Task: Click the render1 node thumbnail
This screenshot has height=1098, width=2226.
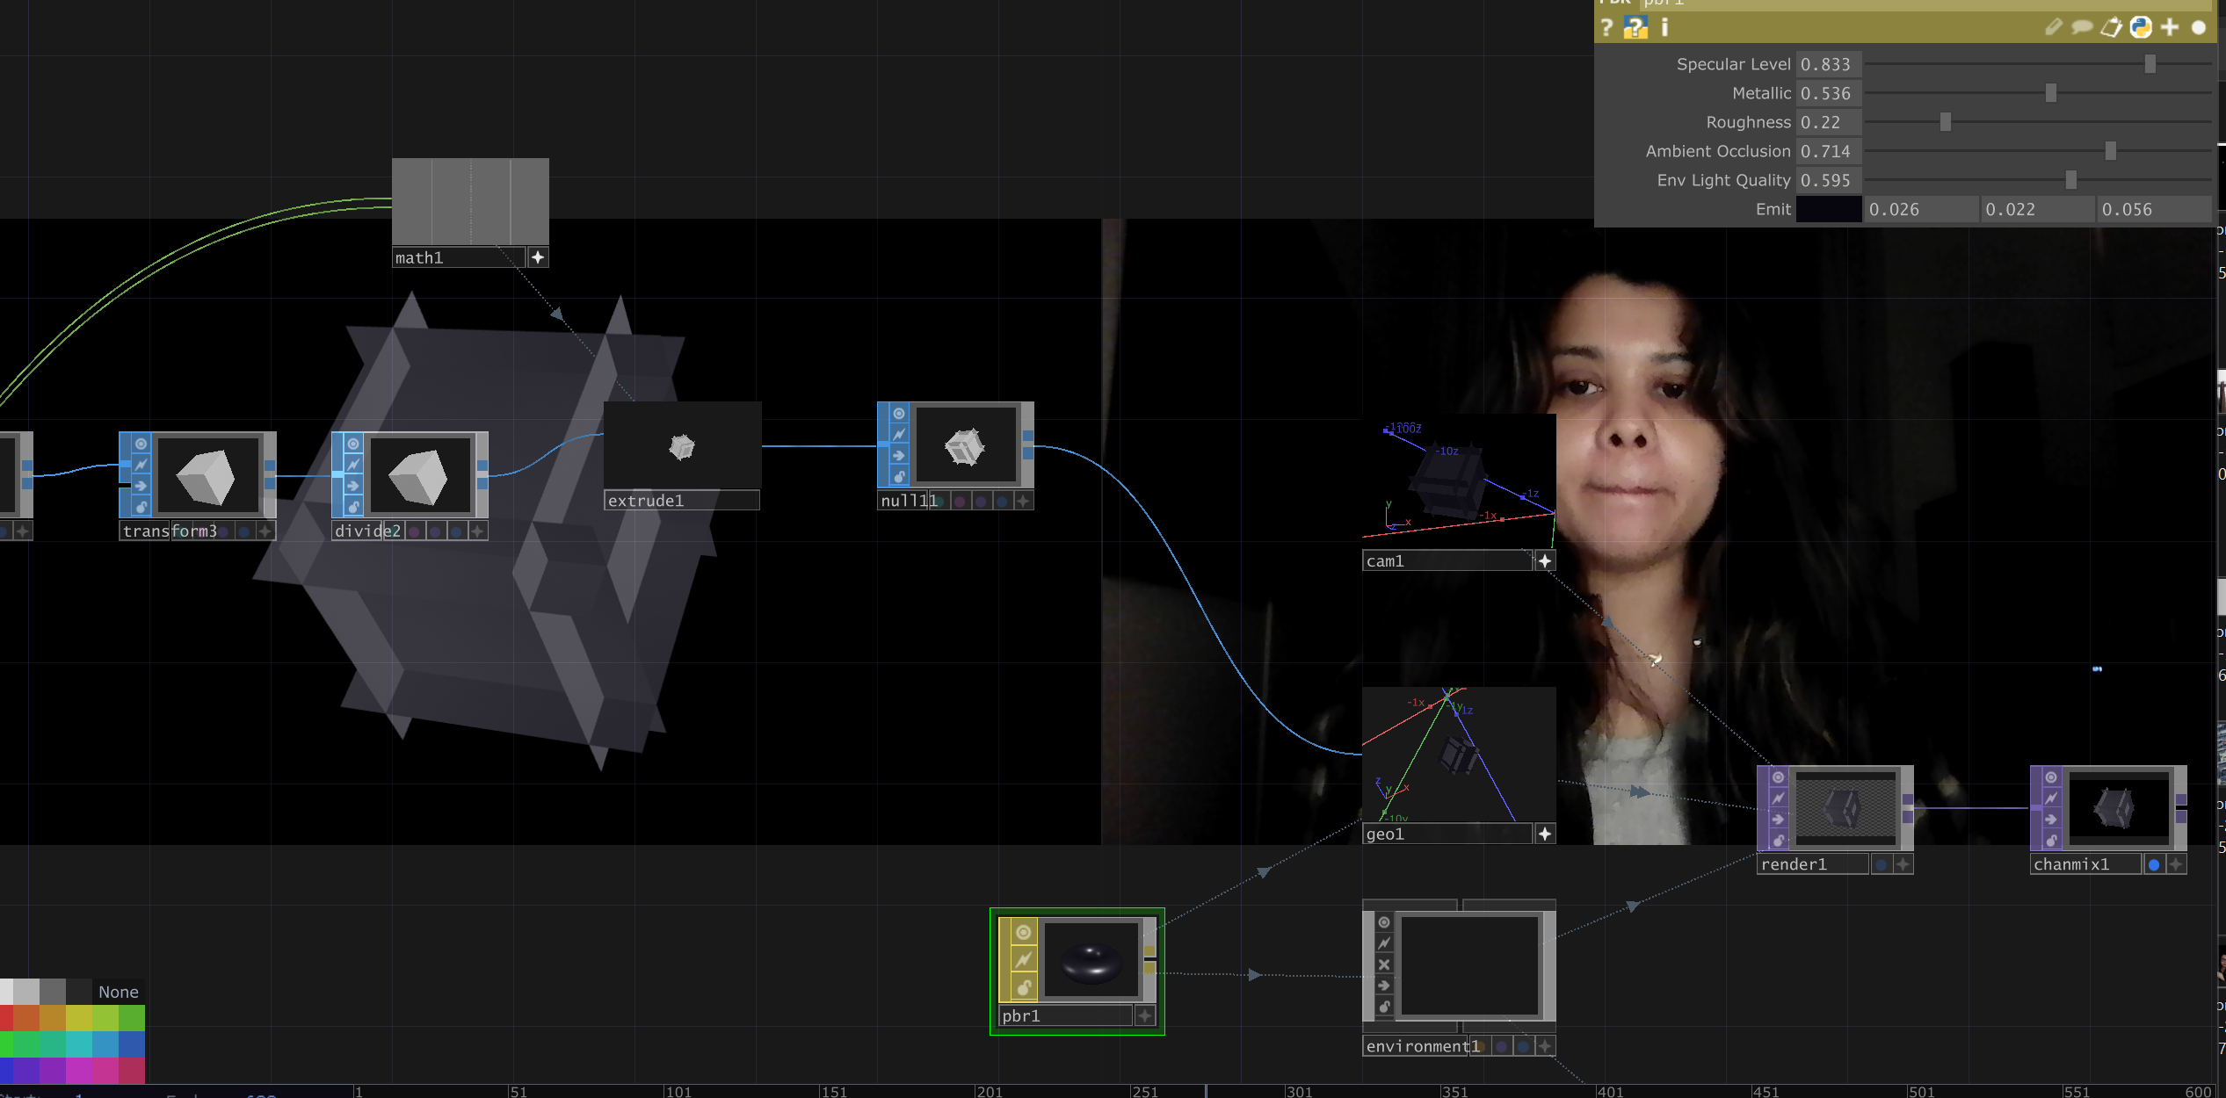Action: click(x=1845, y=806)
